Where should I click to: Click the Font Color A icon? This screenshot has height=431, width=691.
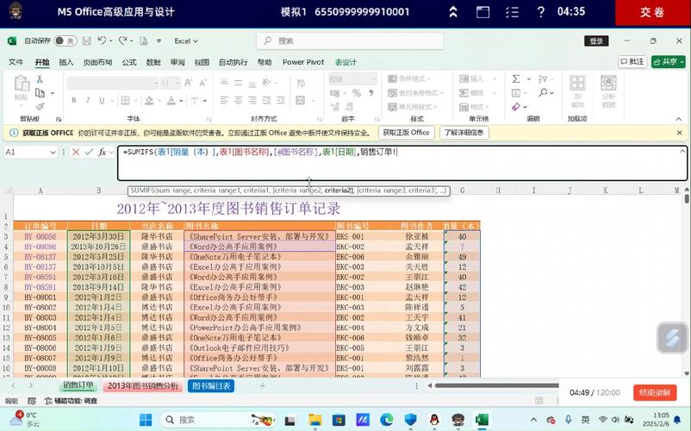pos(171,101)
